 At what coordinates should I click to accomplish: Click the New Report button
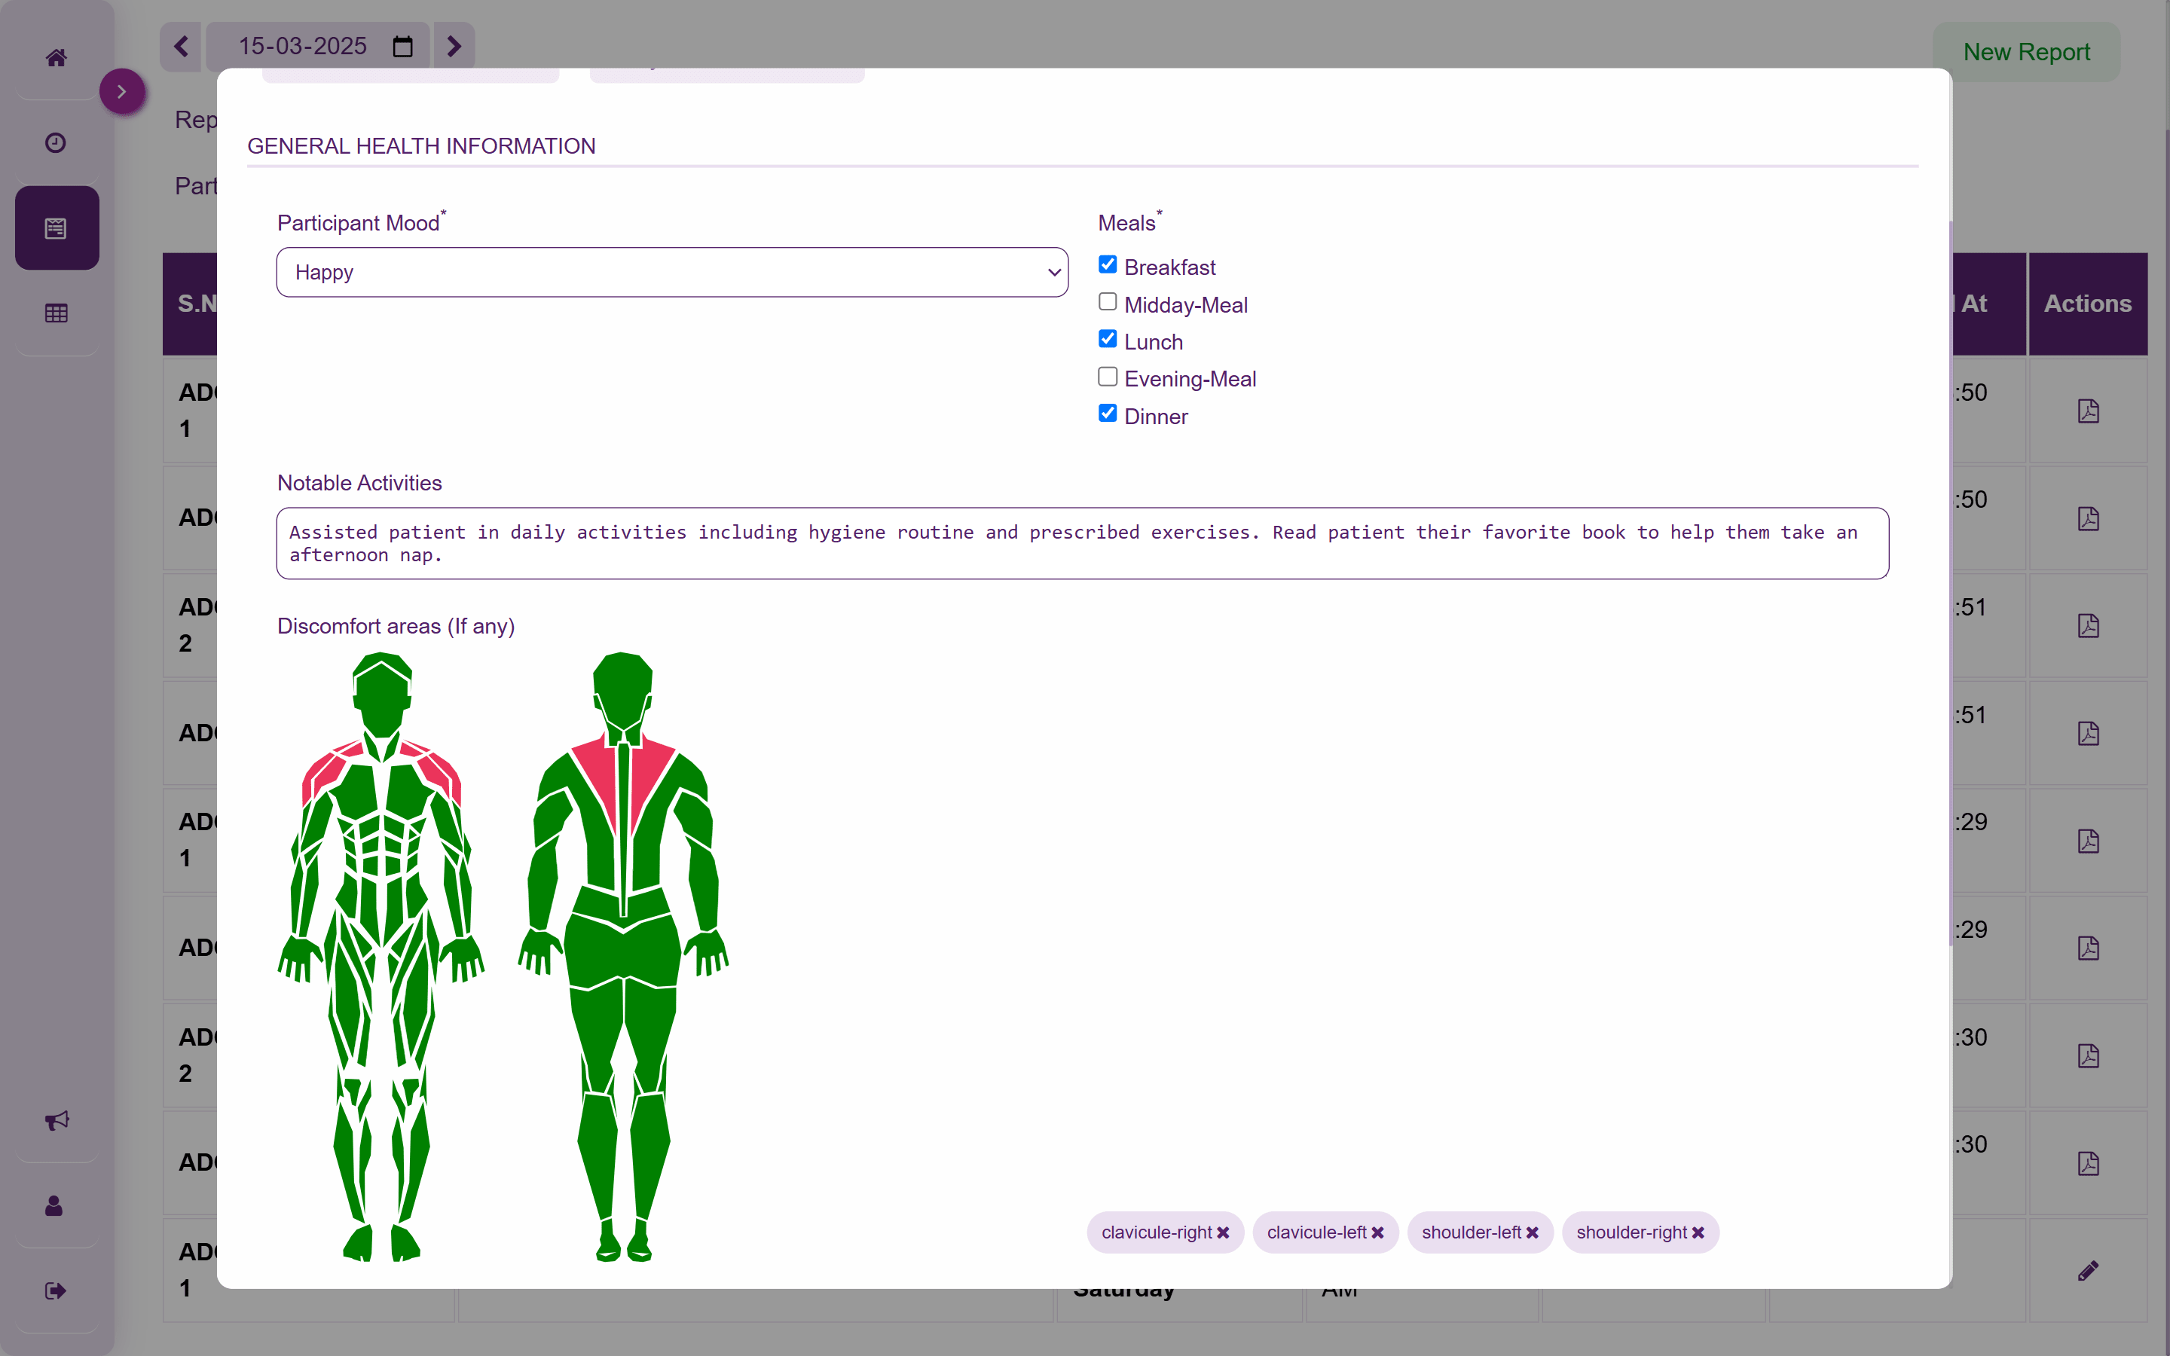pos(2025,52)
